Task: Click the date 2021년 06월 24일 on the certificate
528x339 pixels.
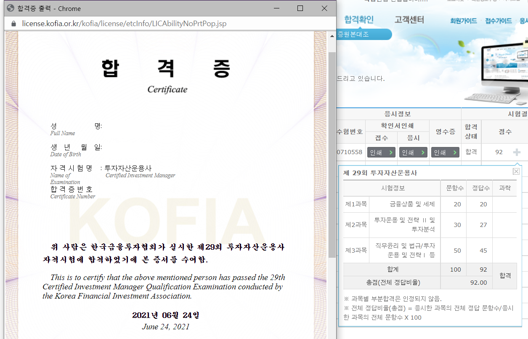Action: [166, 315]
